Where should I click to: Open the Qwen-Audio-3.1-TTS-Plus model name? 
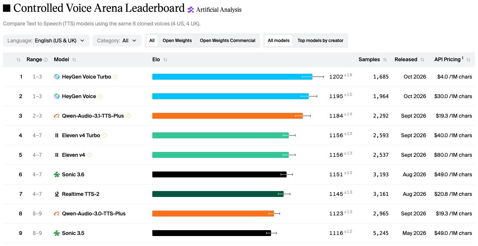93,116
